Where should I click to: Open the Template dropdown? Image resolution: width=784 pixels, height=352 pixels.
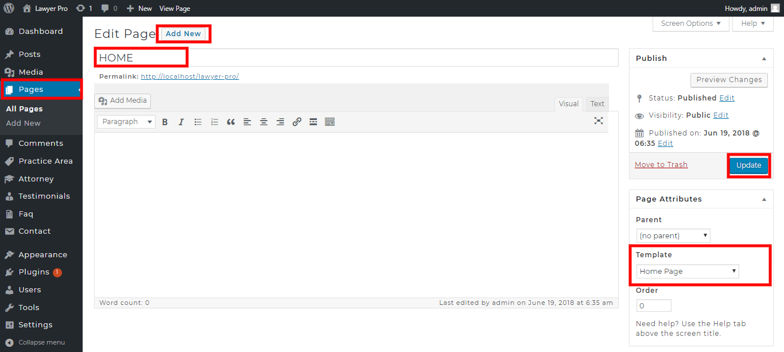[688, 271]
